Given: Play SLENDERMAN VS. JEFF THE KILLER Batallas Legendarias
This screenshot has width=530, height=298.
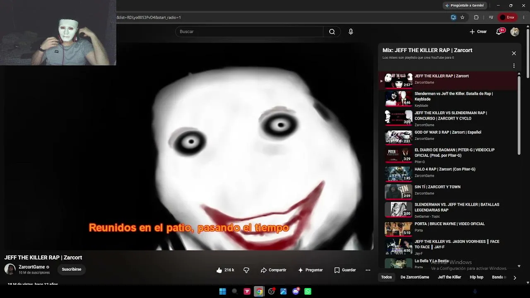Looking at the screenshot, I should point(449,210).
